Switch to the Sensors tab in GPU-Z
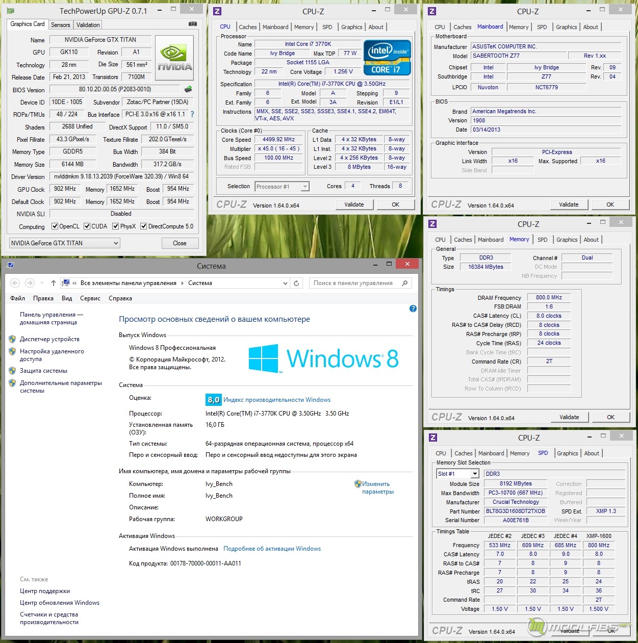638x643 pixels. coord(61,25)
